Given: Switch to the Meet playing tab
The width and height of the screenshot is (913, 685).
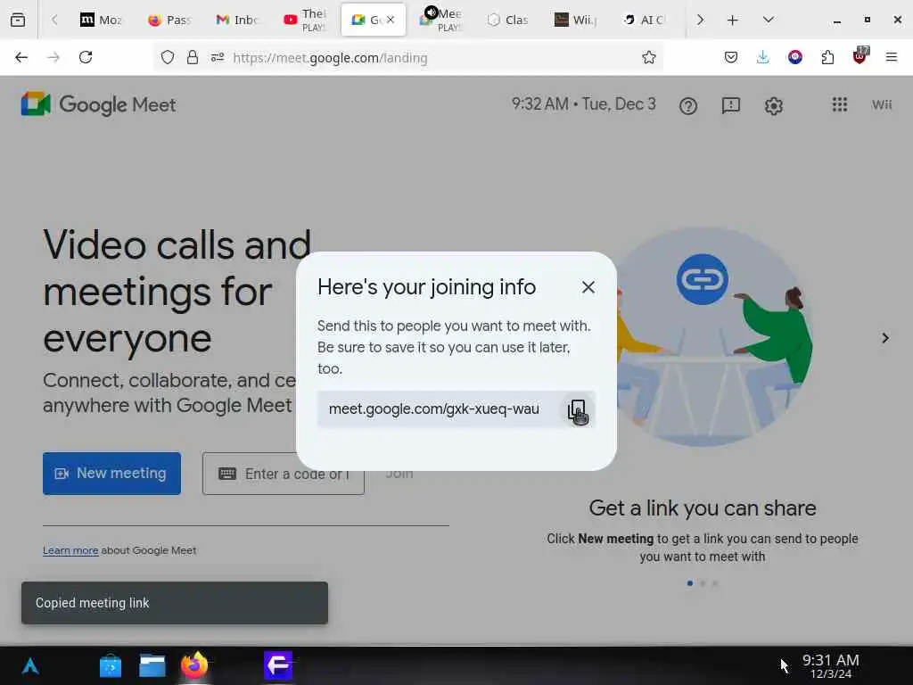Looking at the screenshot, I should [448, 21].
